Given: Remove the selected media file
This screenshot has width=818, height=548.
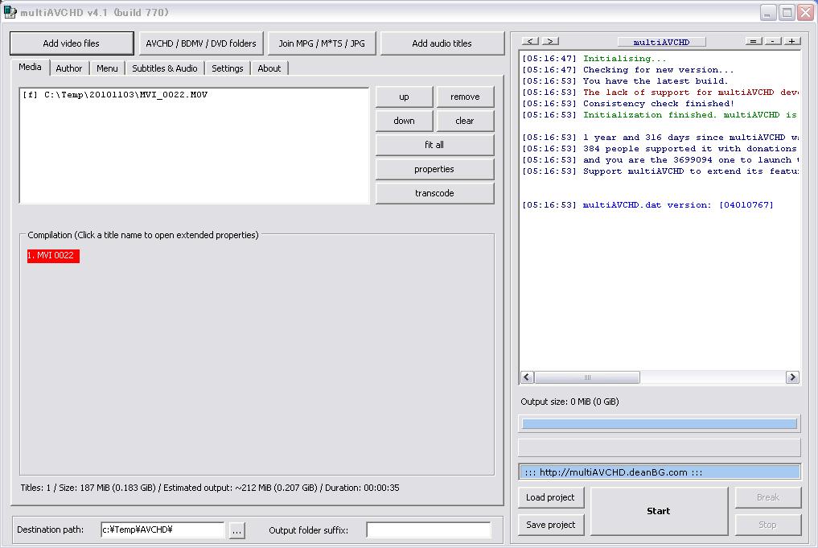Looking at the screenshot, I should (x=465, y=97).
